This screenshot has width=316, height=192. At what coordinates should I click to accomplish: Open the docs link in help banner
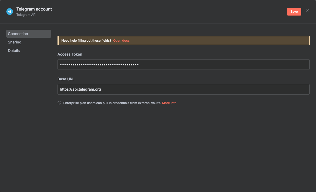(x=121, y=41)
